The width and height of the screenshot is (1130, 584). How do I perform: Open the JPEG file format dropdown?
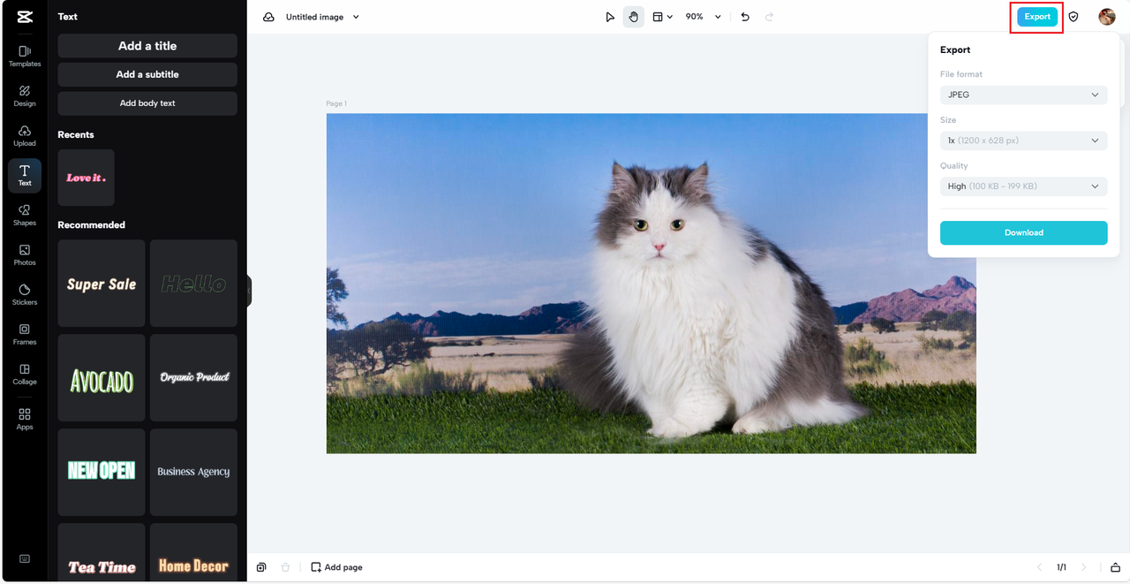tap(1023, 95)
